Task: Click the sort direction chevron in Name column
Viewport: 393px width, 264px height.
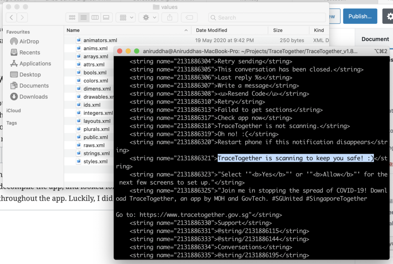Action: (186, 30)
